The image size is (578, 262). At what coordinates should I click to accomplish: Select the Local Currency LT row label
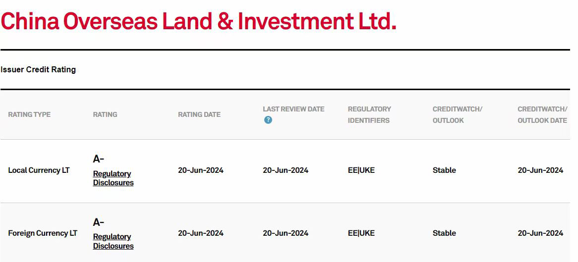click(39, 170)
